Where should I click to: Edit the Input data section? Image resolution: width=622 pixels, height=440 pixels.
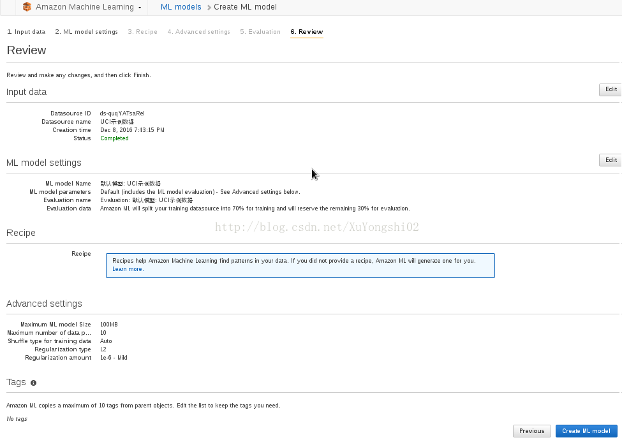[x=610, y=89]
